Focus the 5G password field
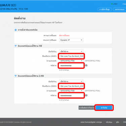 tap(71, 66)
